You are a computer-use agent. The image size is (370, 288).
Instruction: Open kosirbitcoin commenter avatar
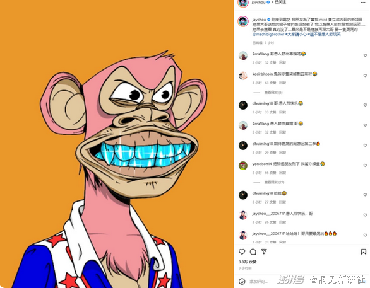pos(243,76)
